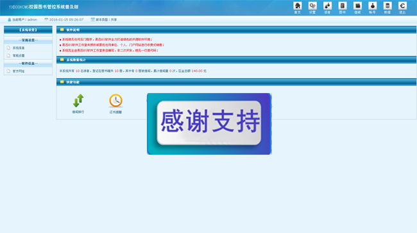Image resolution: width=417 pixels, height=233 pixels.
Task: Click the 退出 logout icon
Action: [402, 8]
